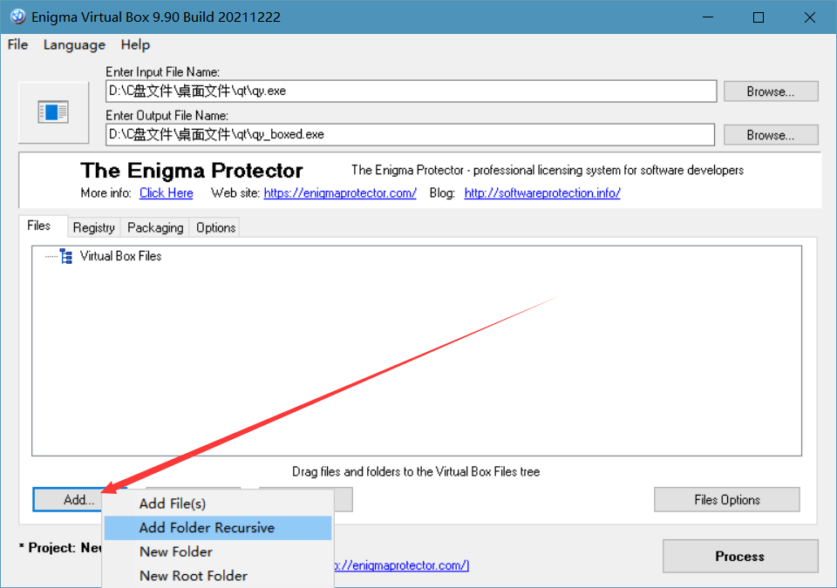The height and width of the screenshot is (588, 837).
Task: Focus the output file name field
Action: [410, 134]
